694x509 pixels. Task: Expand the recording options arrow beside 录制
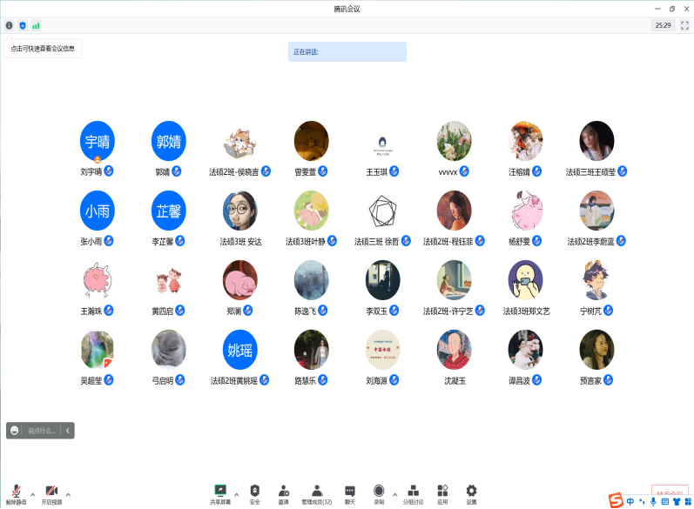coord(394,494)
